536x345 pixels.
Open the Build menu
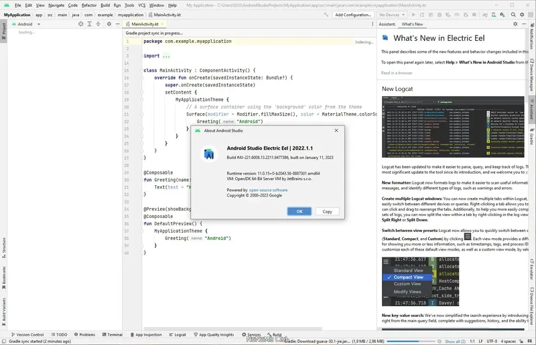tap(105, 5)
